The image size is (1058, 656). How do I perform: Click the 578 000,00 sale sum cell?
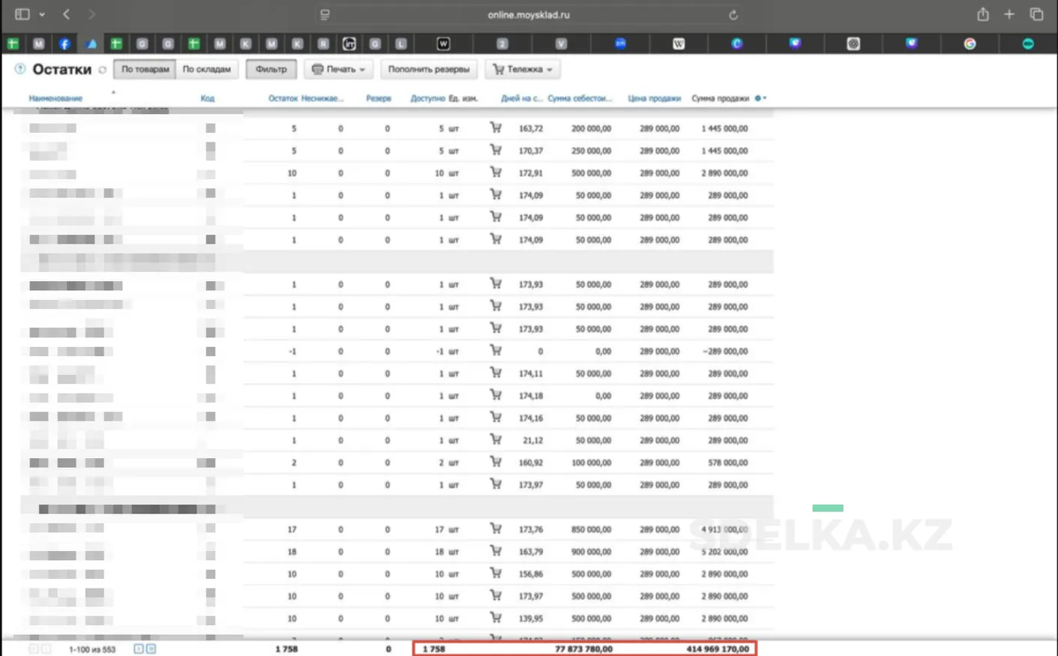click(728, 463)
